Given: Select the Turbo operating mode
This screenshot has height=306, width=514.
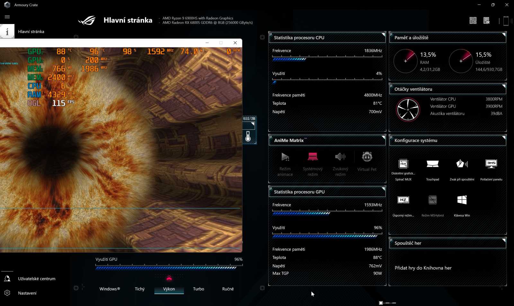Looking at the screenshot, I should (199, 289).
